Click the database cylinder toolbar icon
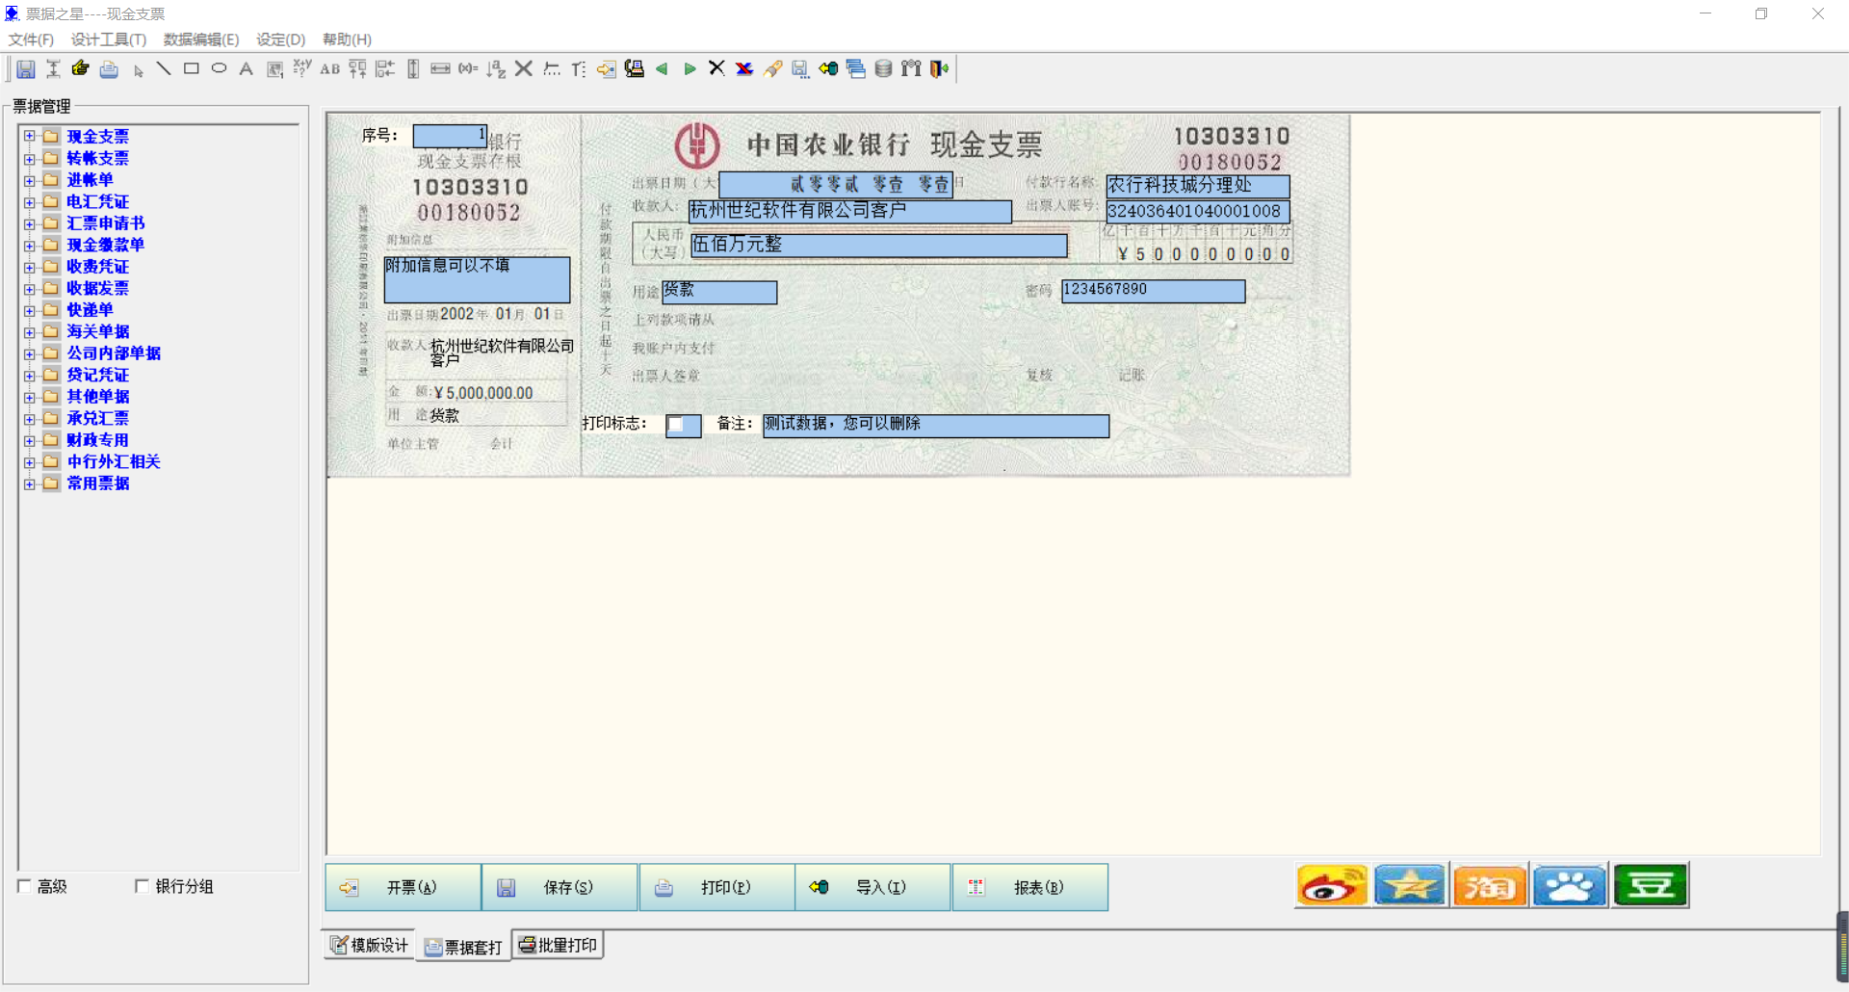This screenshot has width=1849, height=992. [x=883, y=68]
